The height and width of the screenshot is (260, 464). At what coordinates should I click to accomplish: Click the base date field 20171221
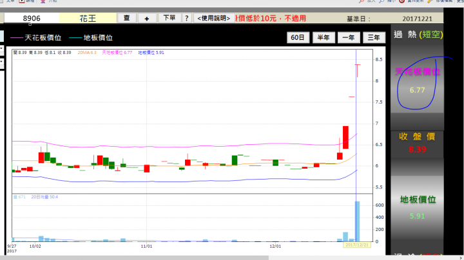[417, 19]
